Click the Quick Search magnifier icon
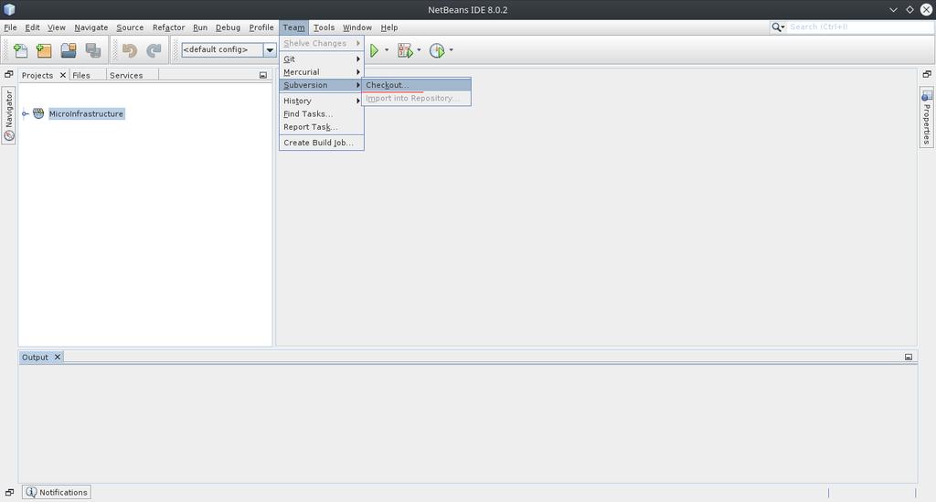The width and height of the screenshot is (936, 502). pyautogui.click(x=777, y=27)
